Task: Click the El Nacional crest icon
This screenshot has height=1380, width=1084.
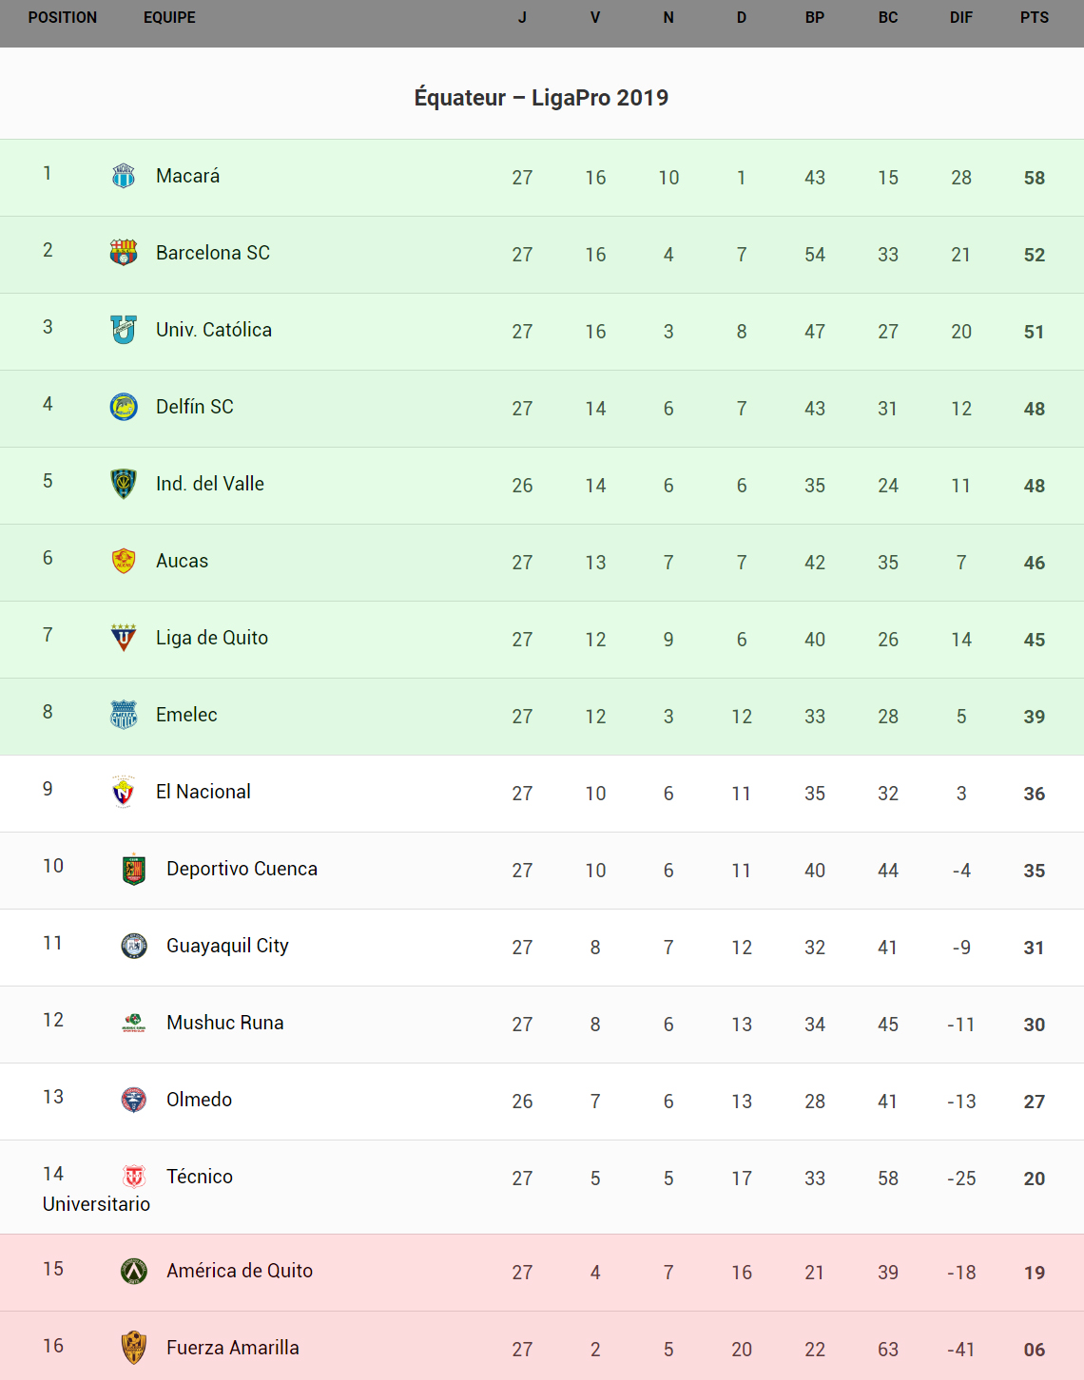Action: pos(124,792)
